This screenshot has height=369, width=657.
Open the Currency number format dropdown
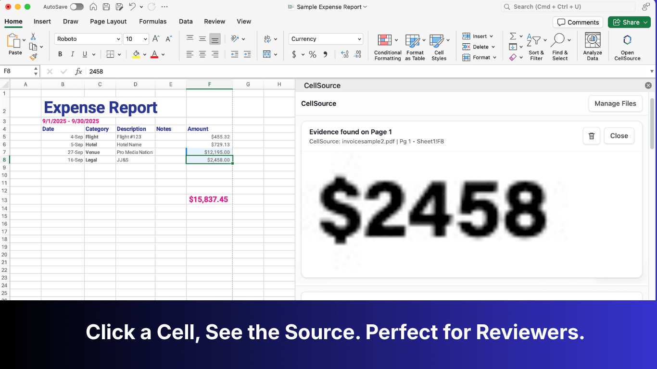coord(325,38)
